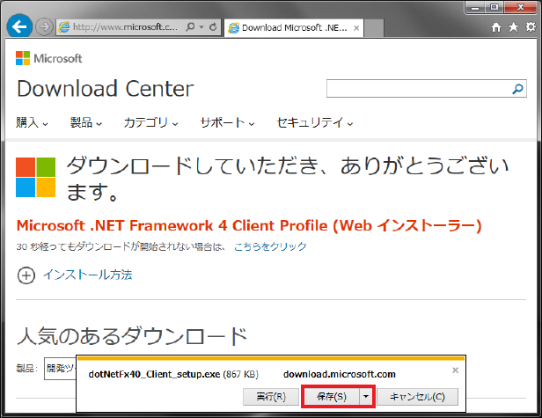
Task: Expand the 製品 menu
Action: click(x=86, y=122)
